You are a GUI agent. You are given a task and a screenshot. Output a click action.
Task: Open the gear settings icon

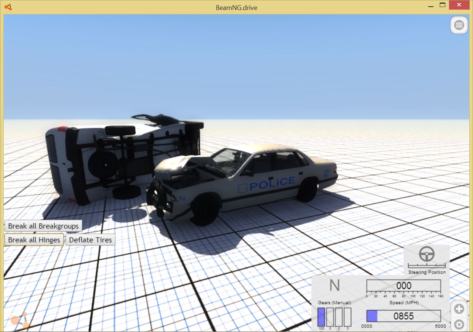459,324
